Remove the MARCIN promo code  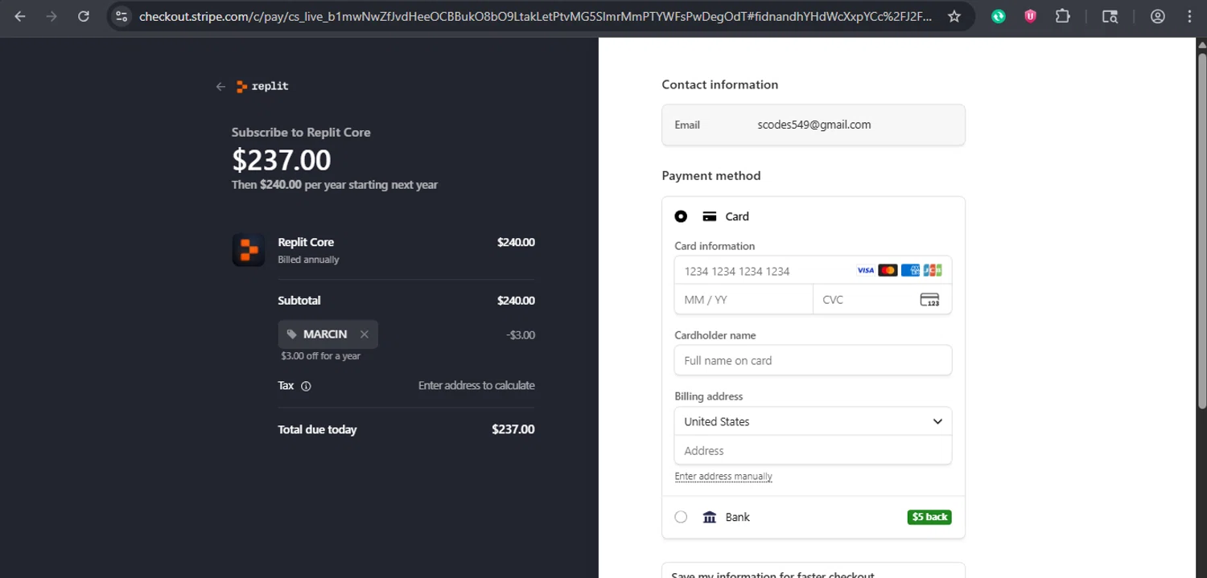(x=365, y=334)
